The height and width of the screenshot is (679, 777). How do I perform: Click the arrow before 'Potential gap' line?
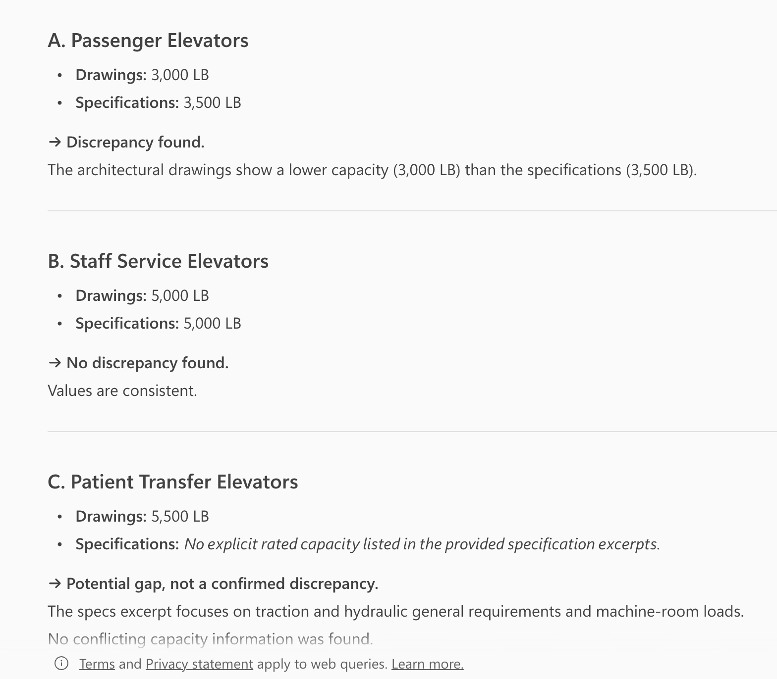(x=55, y=583)
